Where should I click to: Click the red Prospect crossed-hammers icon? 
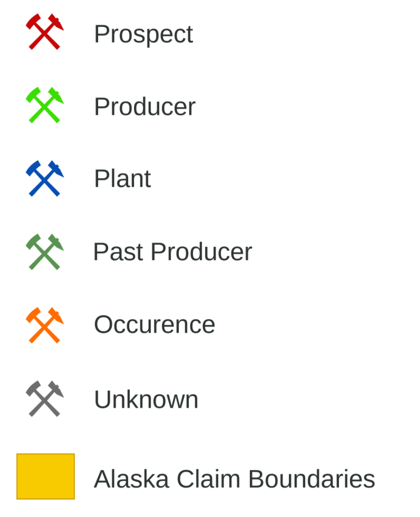pyautogui.click(x=45, y=31)
